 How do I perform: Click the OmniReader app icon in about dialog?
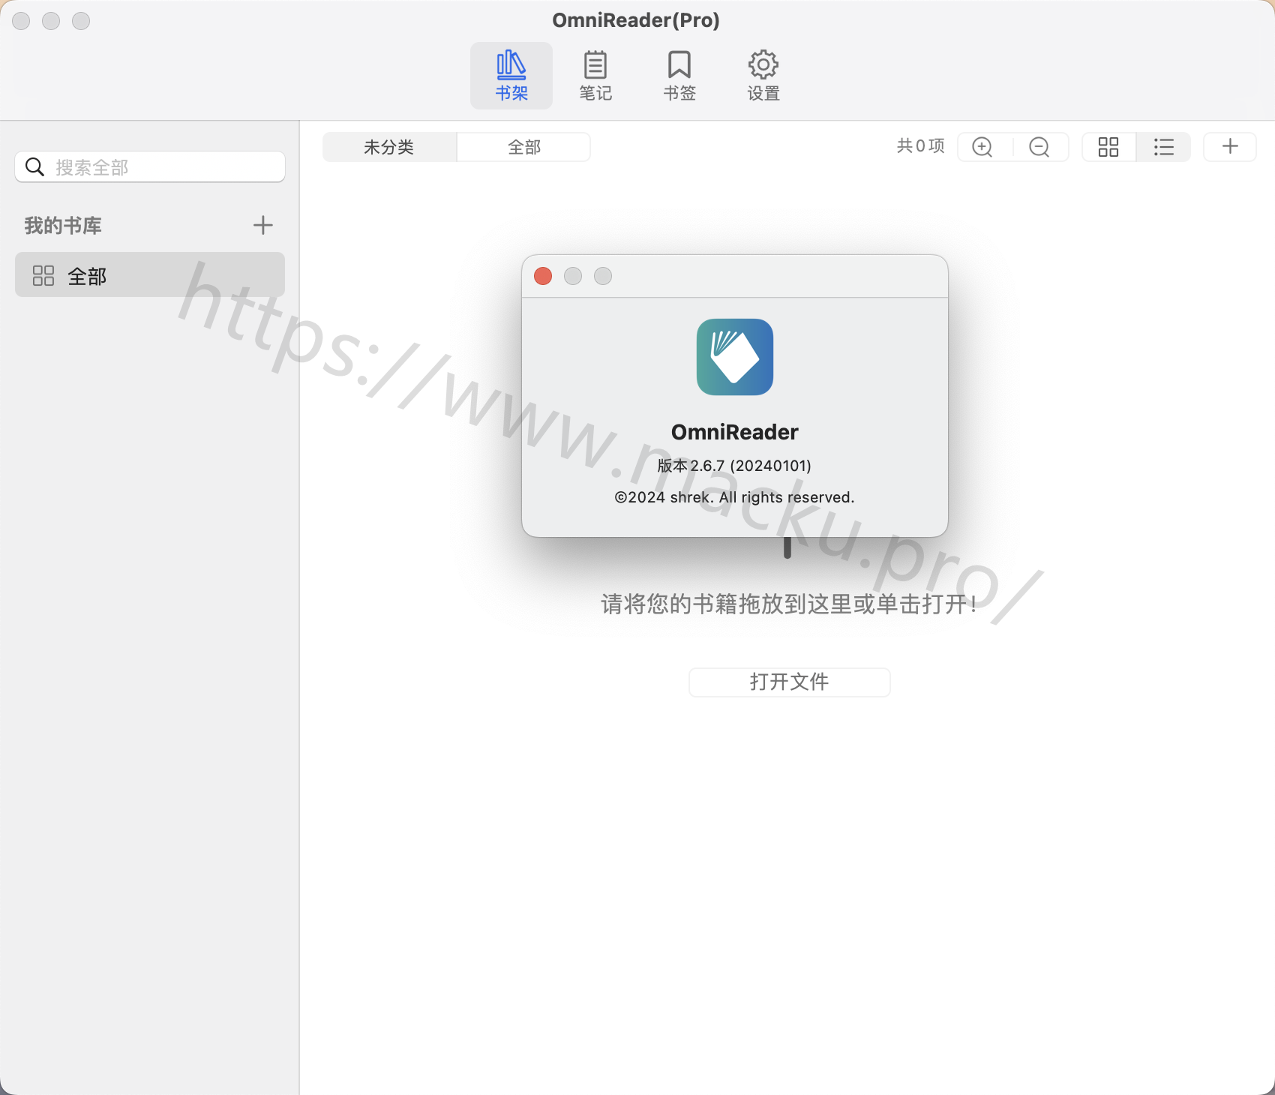[735, 357]
